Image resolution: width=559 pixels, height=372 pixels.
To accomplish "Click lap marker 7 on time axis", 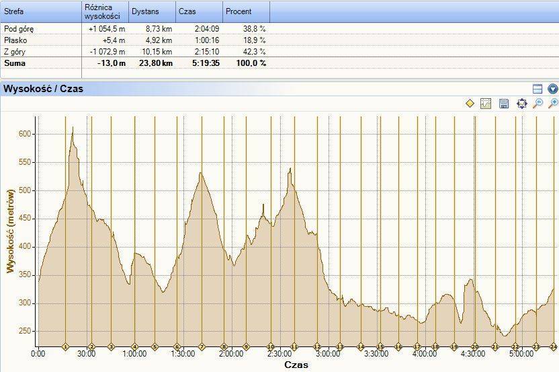I will [x=201, y=347].
